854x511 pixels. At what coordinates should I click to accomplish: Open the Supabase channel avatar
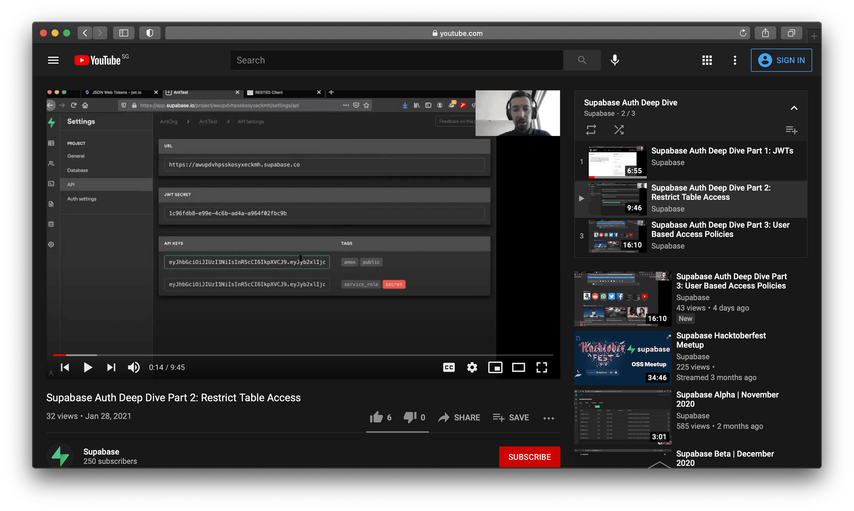60,456
